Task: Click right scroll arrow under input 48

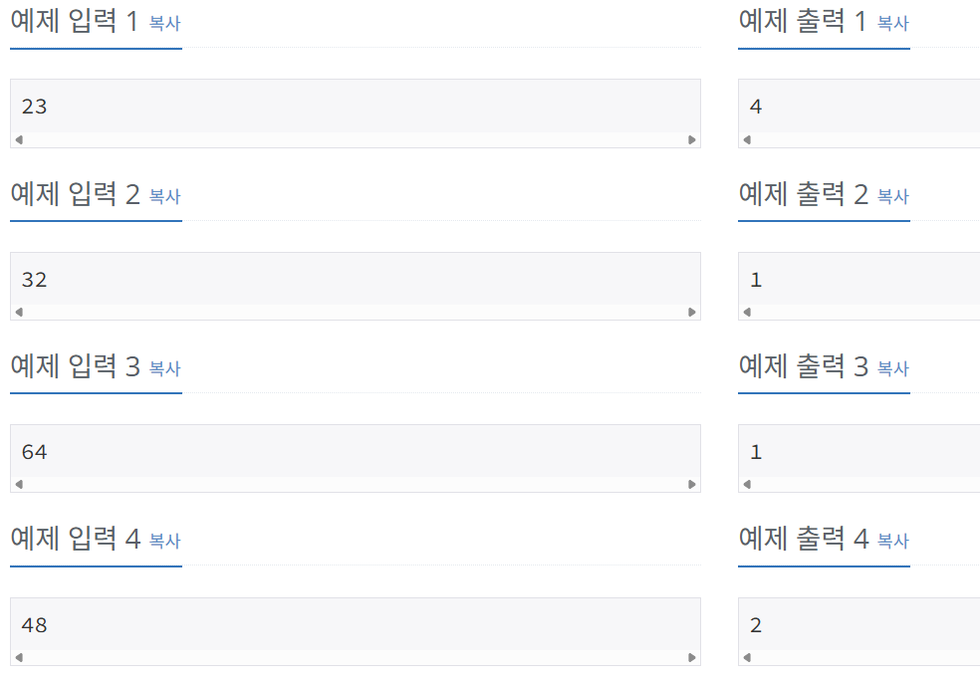Action: (x=692, y=658)
